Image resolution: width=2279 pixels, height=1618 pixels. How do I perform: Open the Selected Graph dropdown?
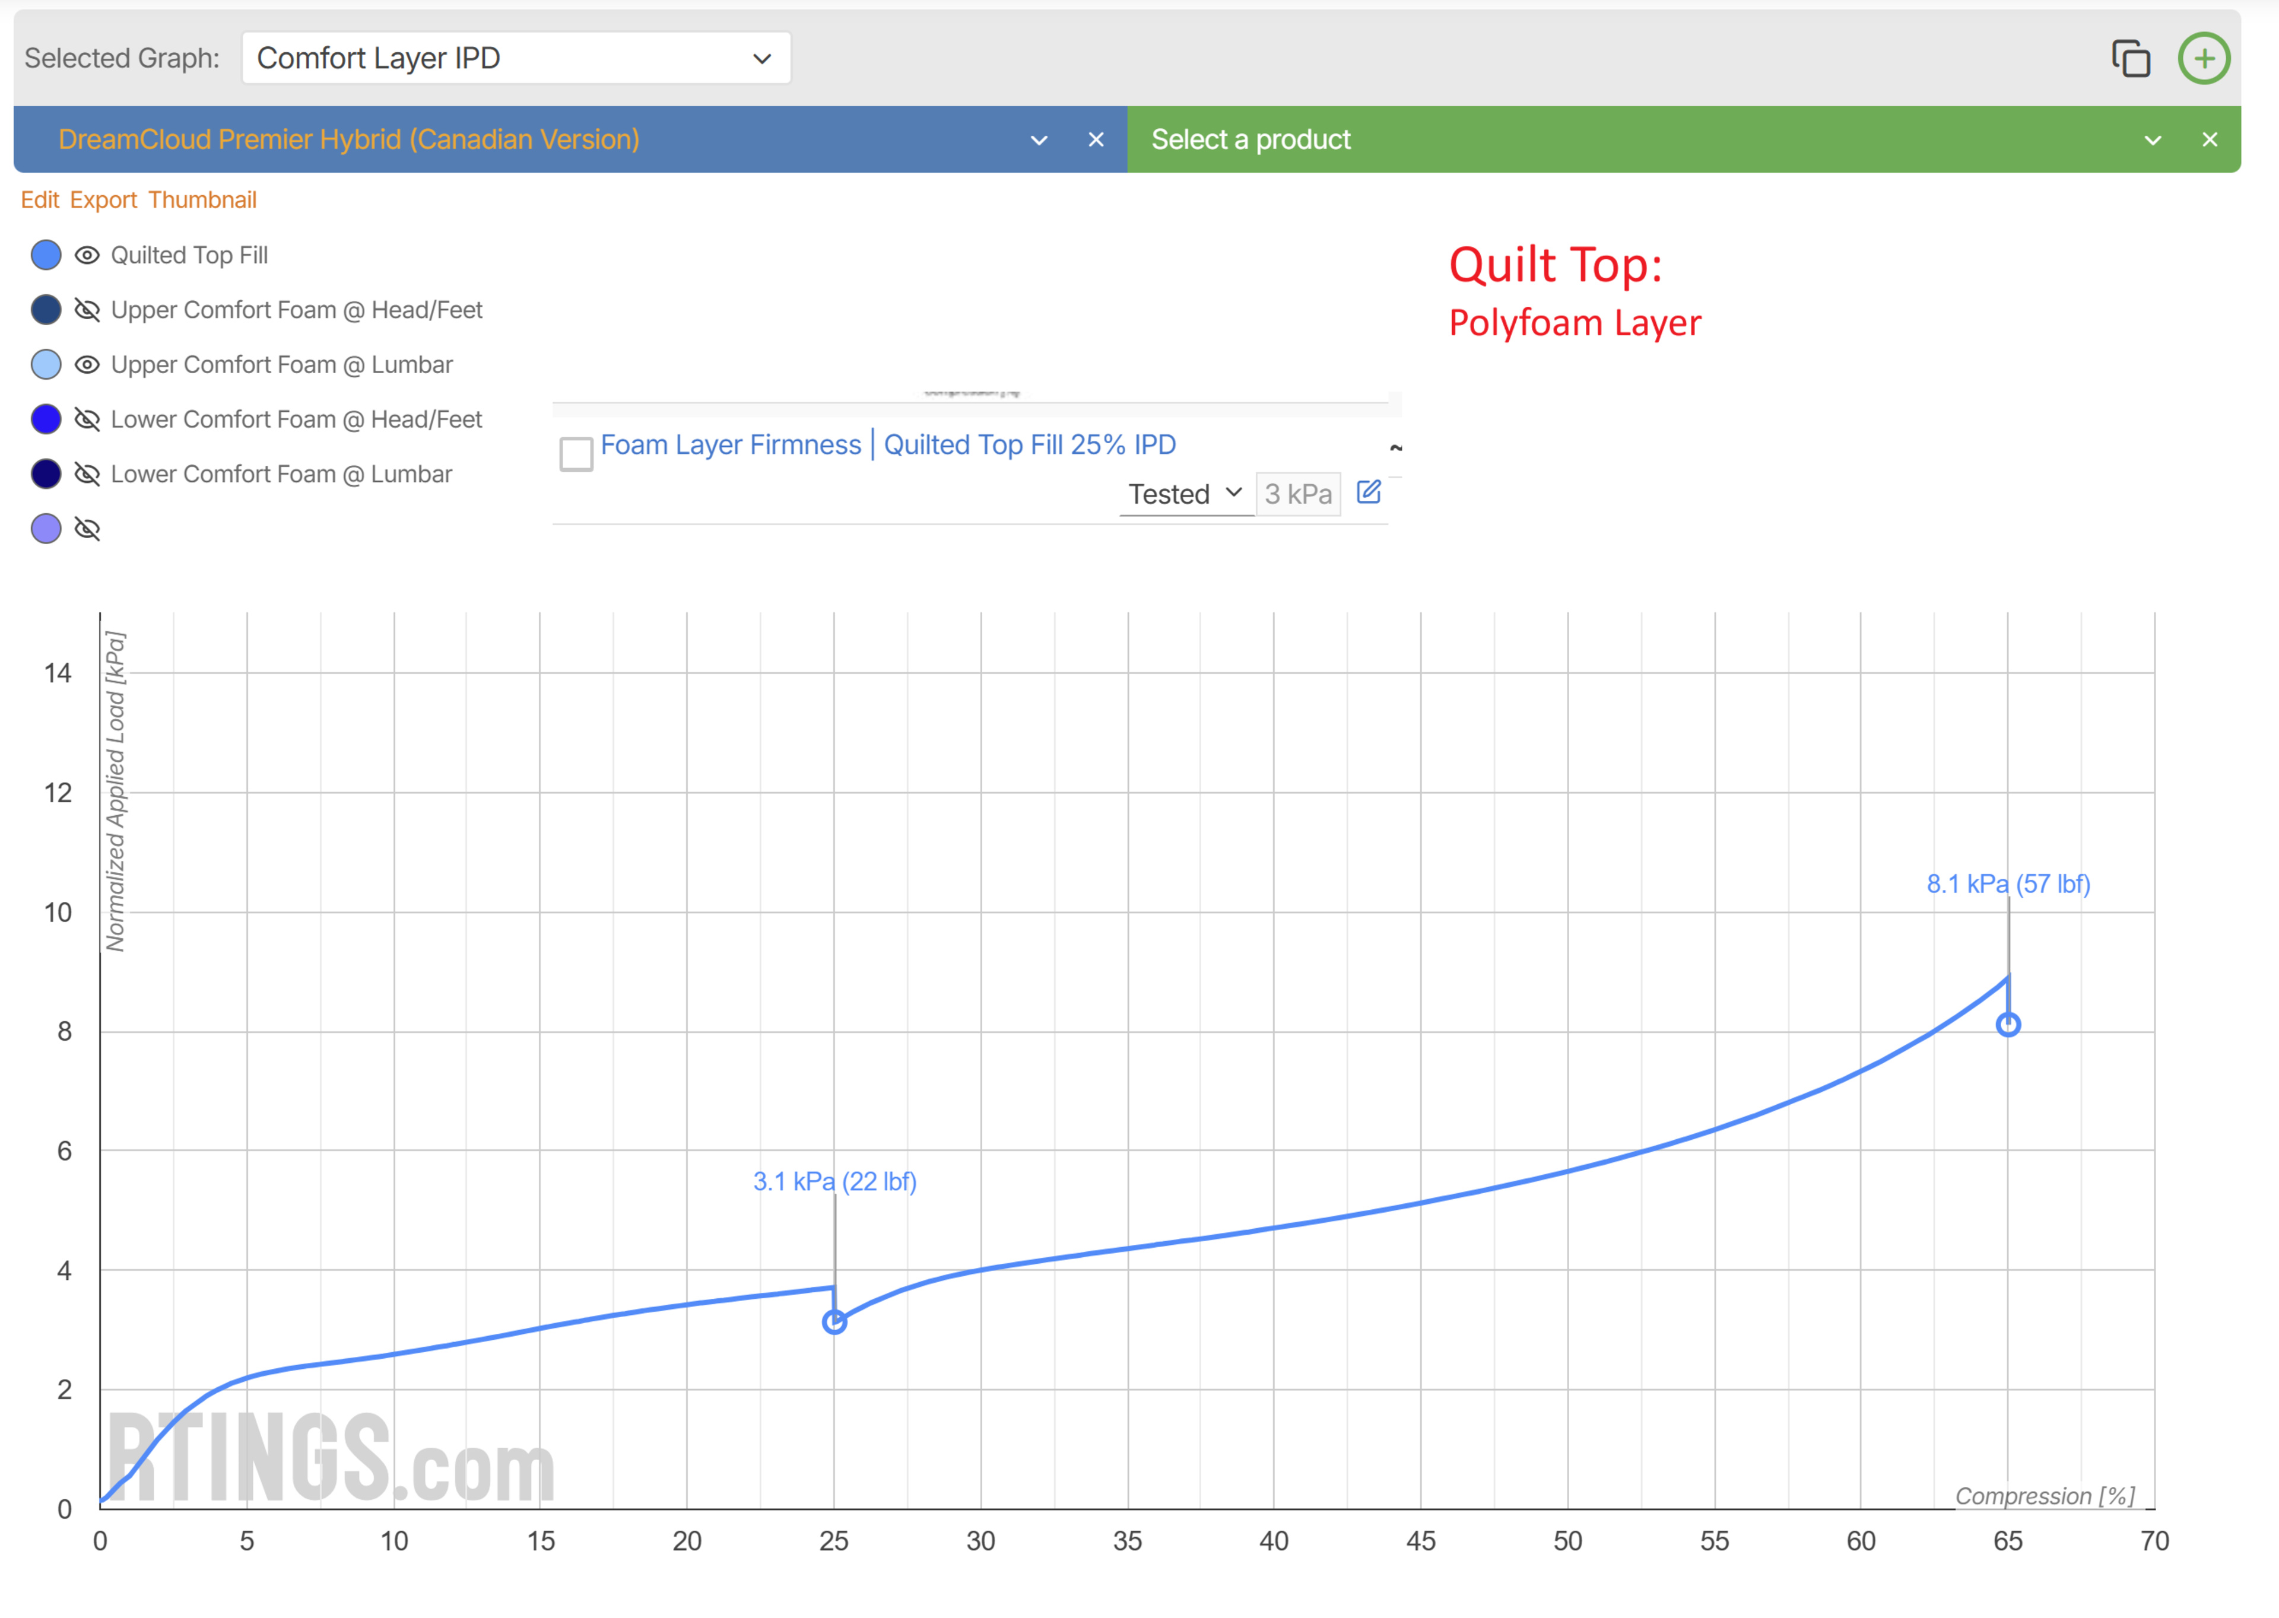click(515, 59)
